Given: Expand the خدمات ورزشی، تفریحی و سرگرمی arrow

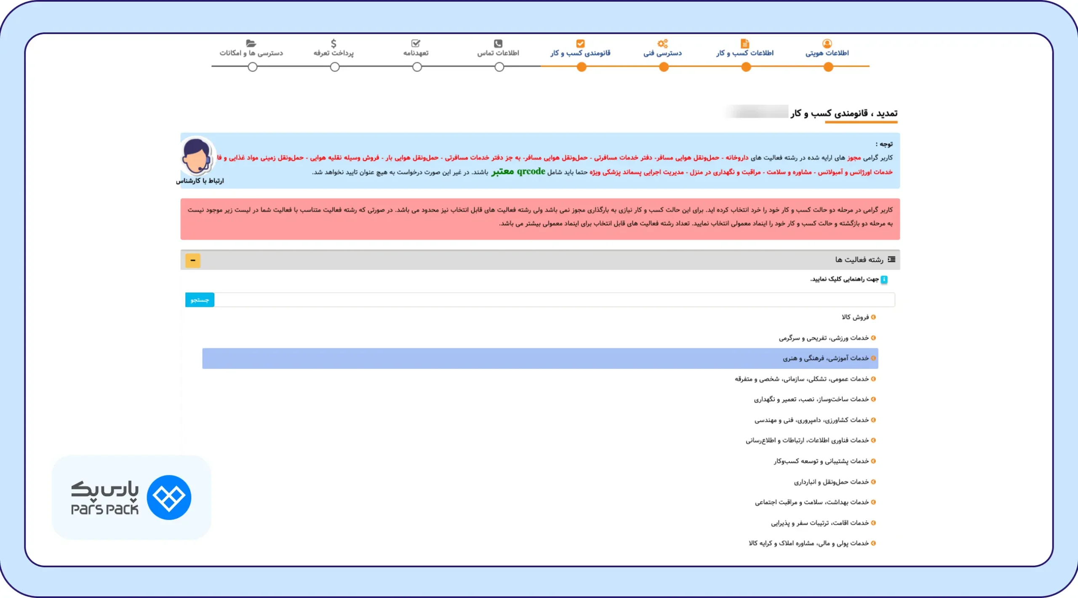Looking at the screenshot, I should [873, 338].
